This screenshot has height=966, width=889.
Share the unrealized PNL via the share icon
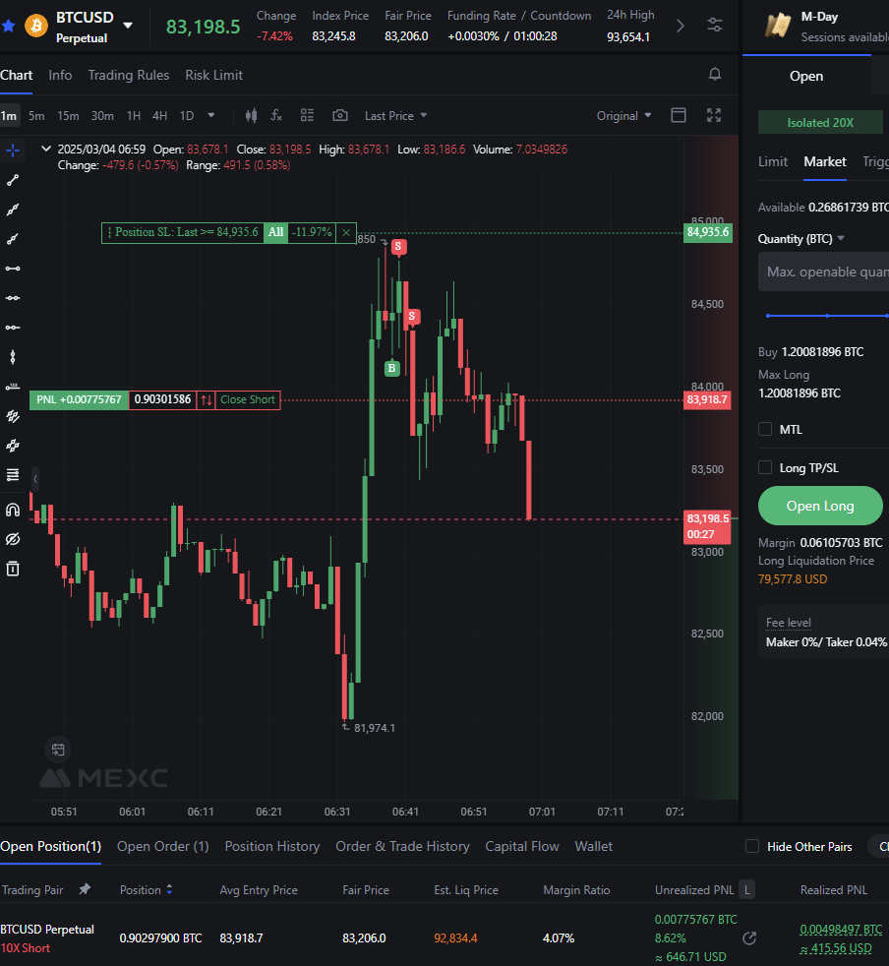(x=749, y=938)
